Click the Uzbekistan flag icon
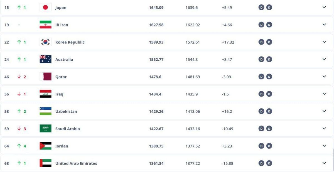The width and height of the screenshot is (334, 172). (x=45, y=111)
